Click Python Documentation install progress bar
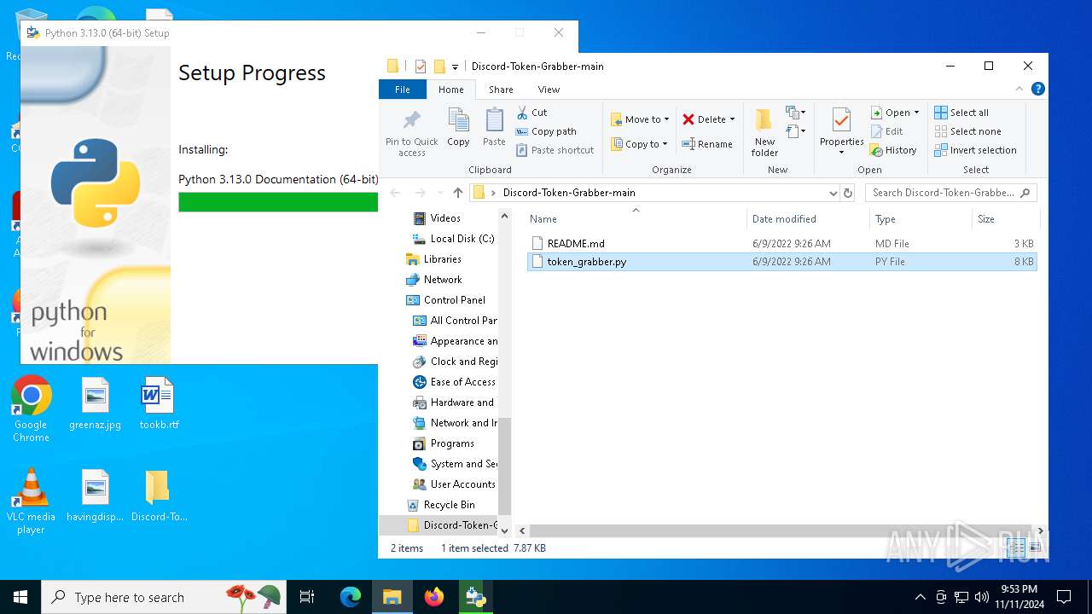Screen dimensions: 1092x614 tap(278, 202)
